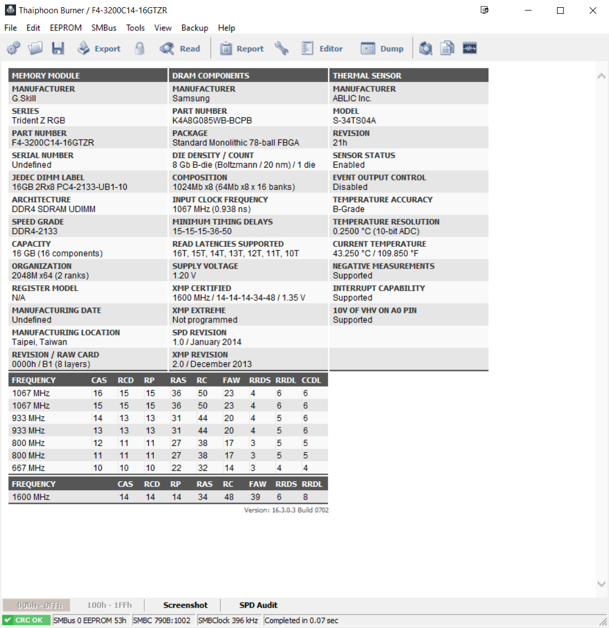Click the current temperature 43.250 °C value
Screen dimensions: 609x628
point(376,254)
